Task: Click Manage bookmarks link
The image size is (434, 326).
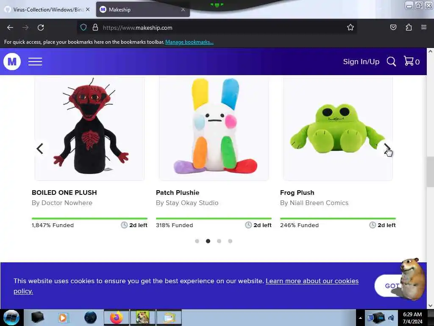Action: coord(189,42)
